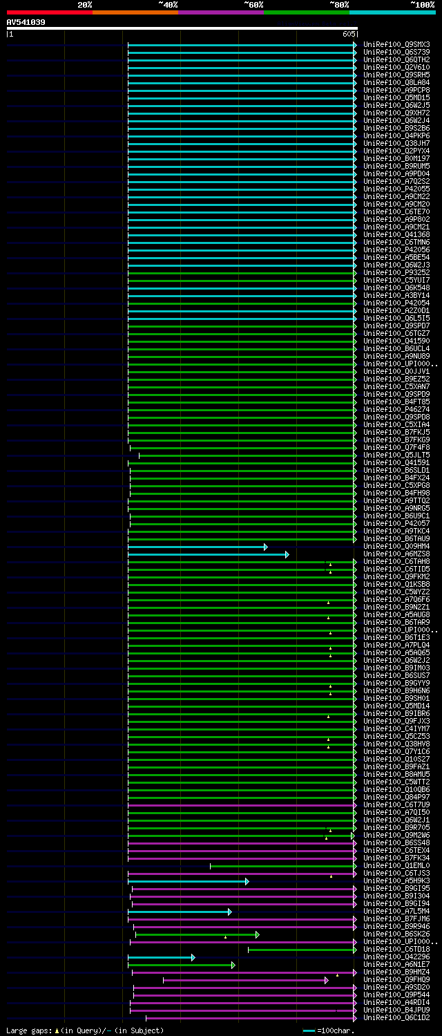The width and height of the screenshot is (442, 1036).
Task: Select the UniRef100_B6TAU9 label
Action: (x=396, y=539)
